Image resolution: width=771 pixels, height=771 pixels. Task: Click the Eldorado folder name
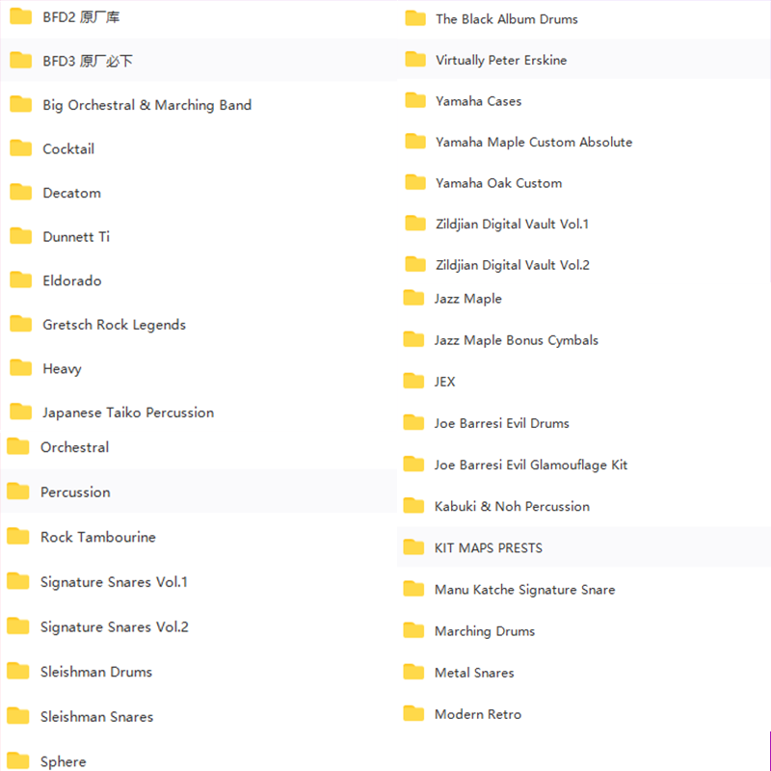tap(72, 280)
